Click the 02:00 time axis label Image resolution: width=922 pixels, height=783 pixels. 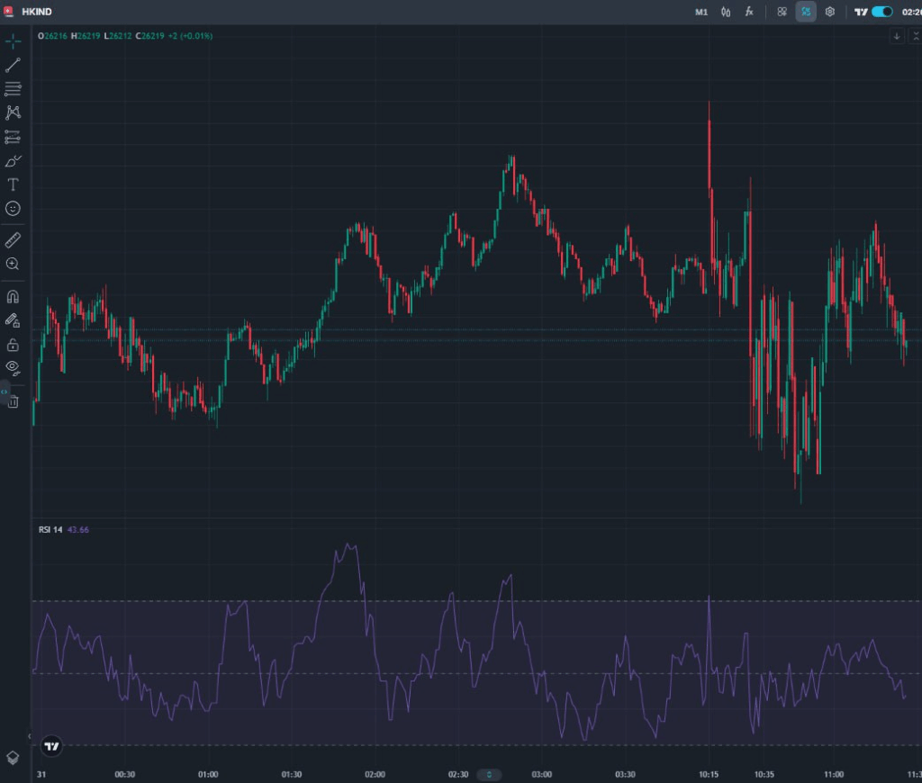(x=375, y=774)
